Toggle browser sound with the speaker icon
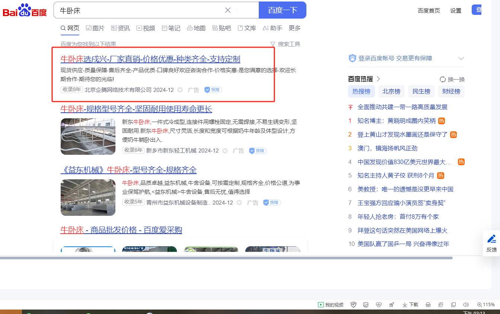Viewport: 500px width, 314px height. pyautogui.click(x=466, y=305)
